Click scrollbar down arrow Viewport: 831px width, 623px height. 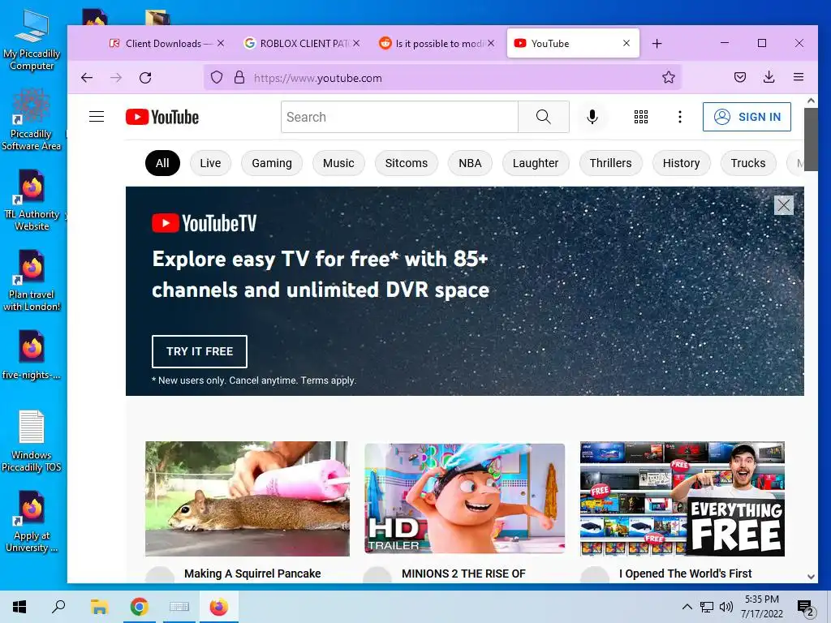811,577
